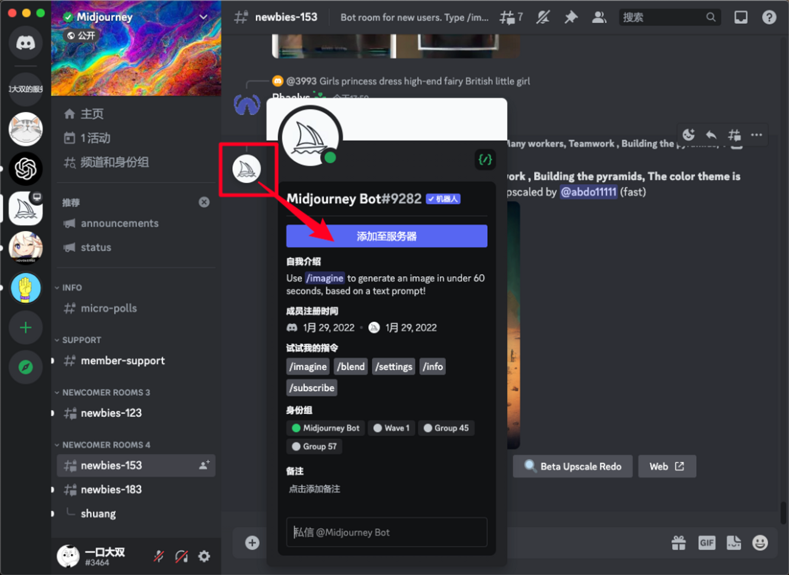The width and height of the screenshot is (789, 575).
Task: Collapse the SUPPORT category
Action: coord(81,340)
